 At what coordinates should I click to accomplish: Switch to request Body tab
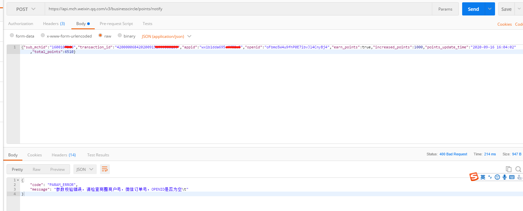(83, 24)
